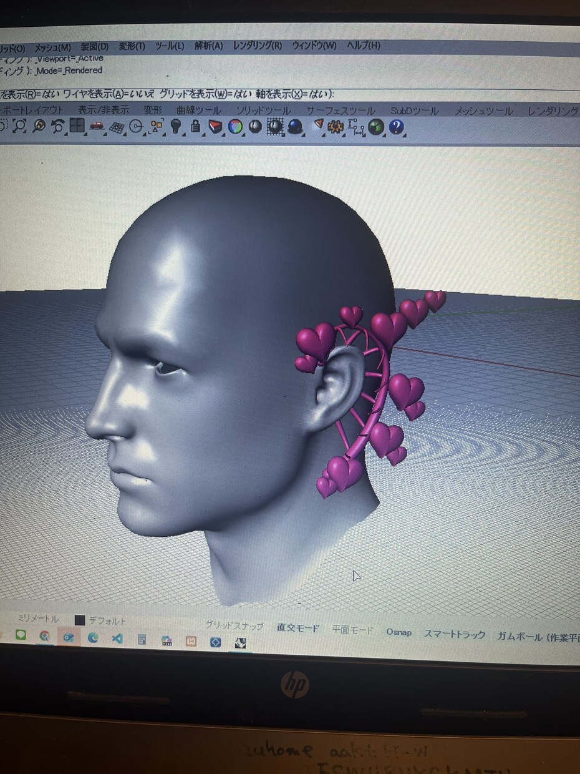
Task: Open Visual Studio Code from the taskbar
Action: 117,638
